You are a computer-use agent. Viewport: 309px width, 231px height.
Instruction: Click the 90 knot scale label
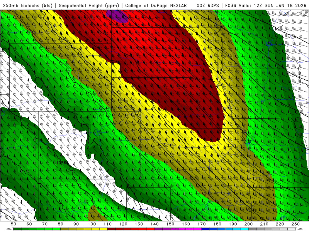[x=76, y=224]
